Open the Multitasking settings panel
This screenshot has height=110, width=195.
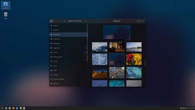68,43
